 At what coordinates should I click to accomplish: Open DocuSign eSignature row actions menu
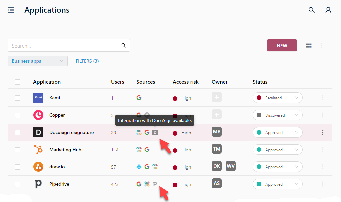tap(323, 132)
